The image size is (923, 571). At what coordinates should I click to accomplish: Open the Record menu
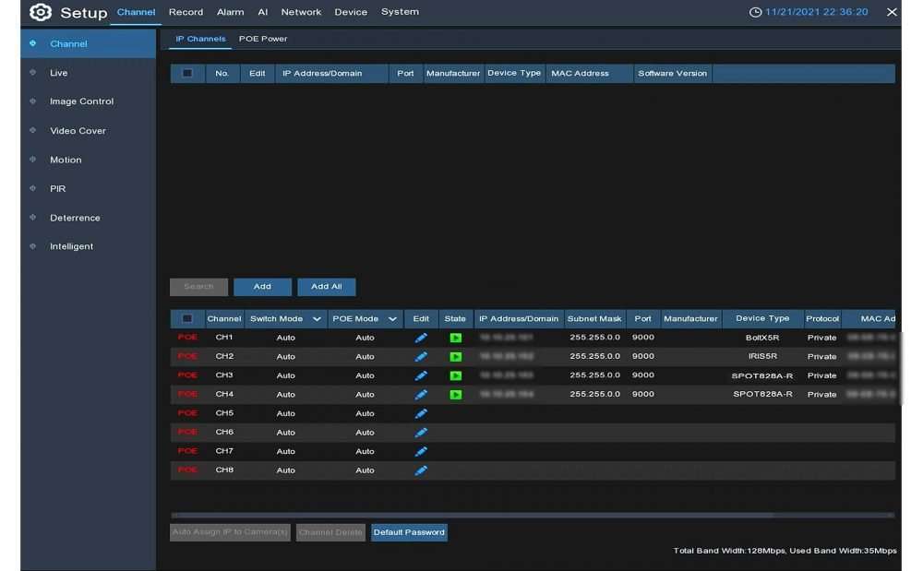tap(186, 12)
